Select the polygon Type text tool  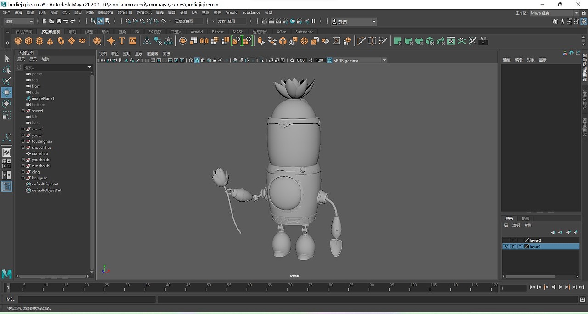(122, 41)
